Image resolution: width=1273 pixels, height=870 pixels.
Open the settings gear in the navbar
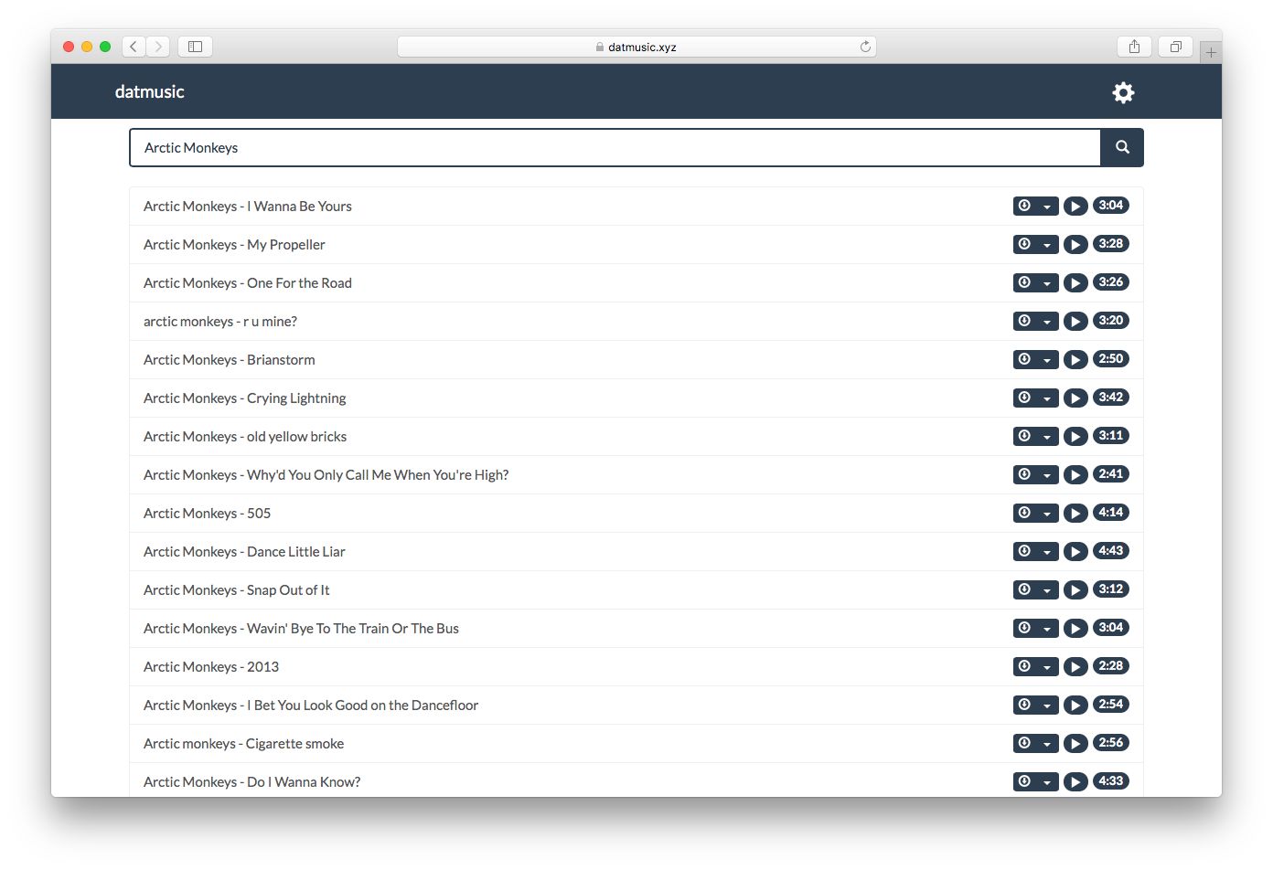[1123, 92]
